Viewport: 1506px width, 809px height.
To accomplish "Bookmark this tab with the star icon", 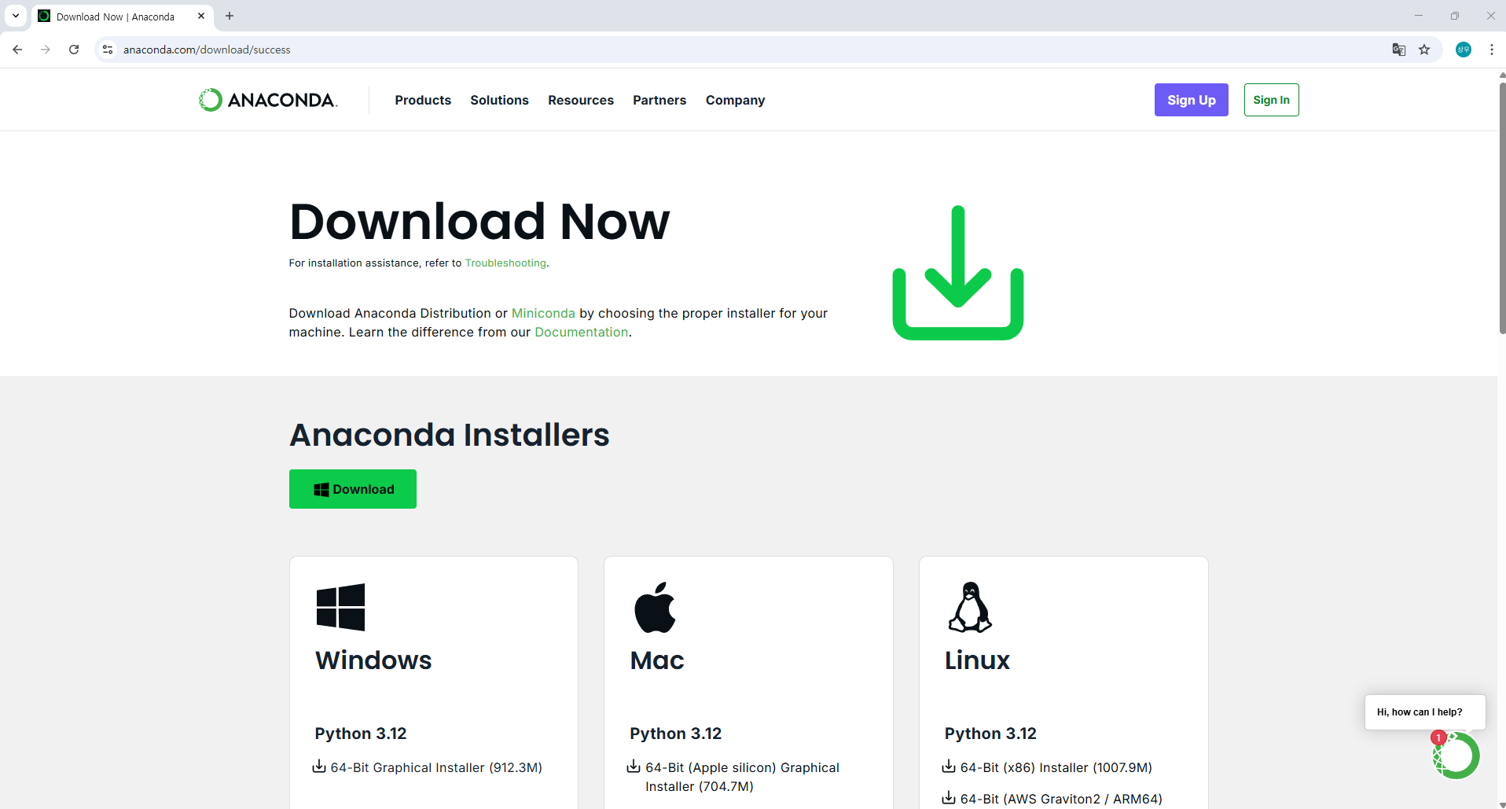I will pyautogui.click(x=1424, y=50).
